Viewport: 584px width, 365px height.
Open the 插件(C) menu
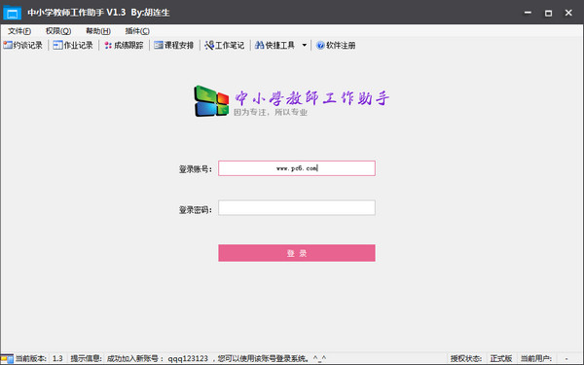[x=137, y=31]
